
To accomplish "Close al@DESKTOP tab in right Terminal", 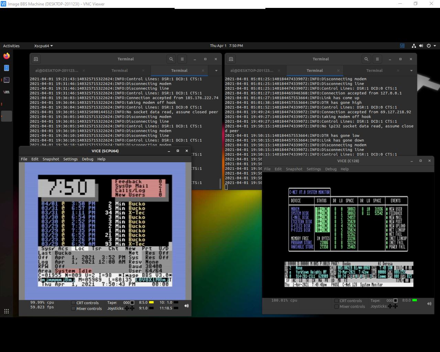I will (278, 70).
